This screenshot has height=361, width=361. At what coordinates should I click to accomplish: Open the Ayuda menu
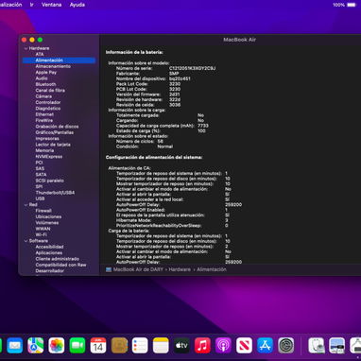(77, 5)
